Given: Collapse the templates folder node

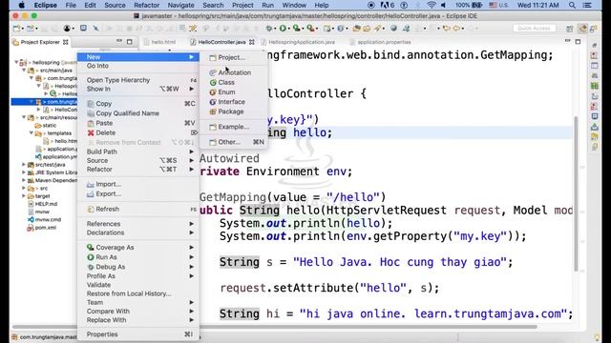Looking at the screenshot, I should click(32, 133).
